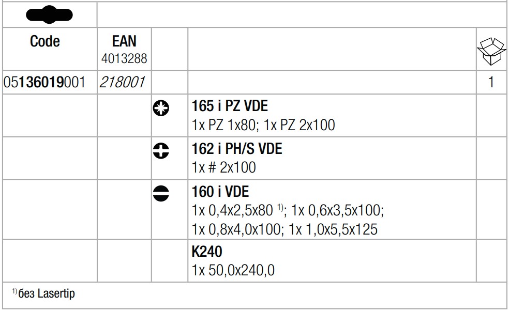
Task: Click the EAN prefix 4013288
Action: pyautogui.click(x=124, y=59)
